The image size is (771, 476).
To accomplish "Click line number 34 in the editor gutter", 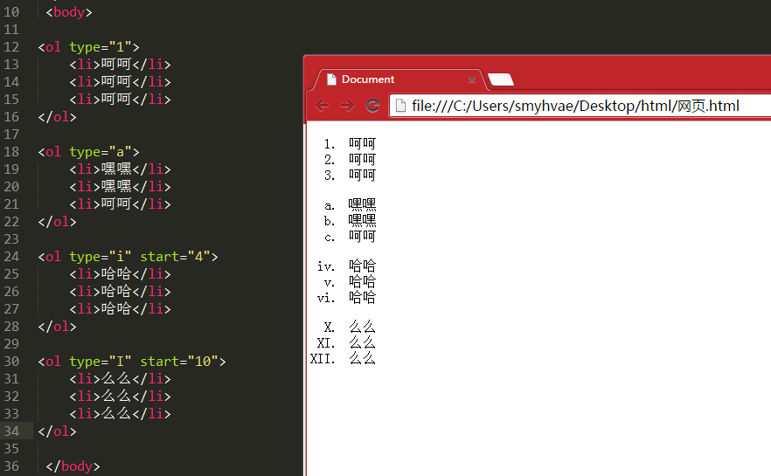I will point(11,431).
